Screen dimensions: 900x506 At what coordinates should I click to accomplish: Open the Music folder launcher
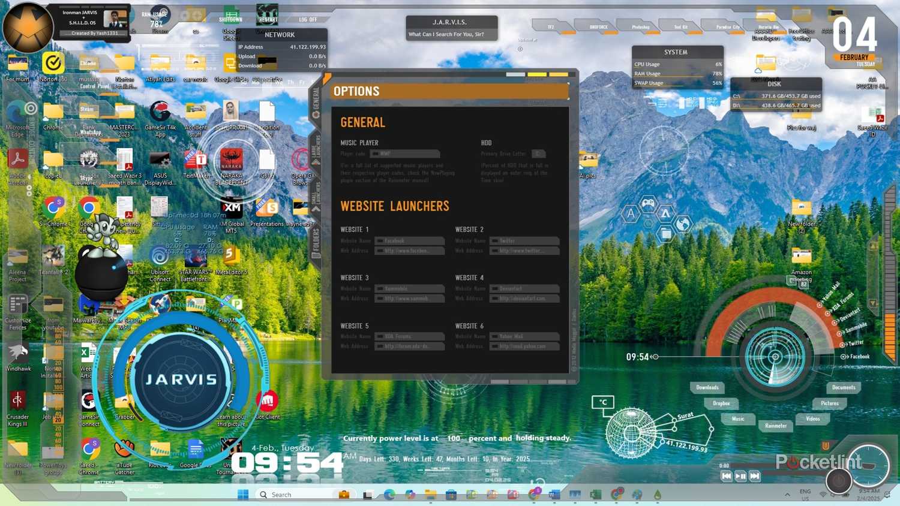coord(738,419)
